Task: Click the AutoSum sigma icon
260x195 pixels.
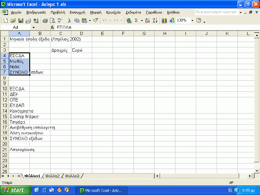Action: pos(136,20)
